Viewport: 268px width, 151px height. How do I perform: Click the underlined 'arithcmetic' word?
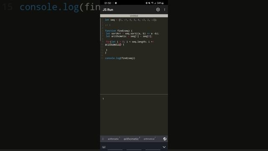pyautogui.click(x=113, y=44)
